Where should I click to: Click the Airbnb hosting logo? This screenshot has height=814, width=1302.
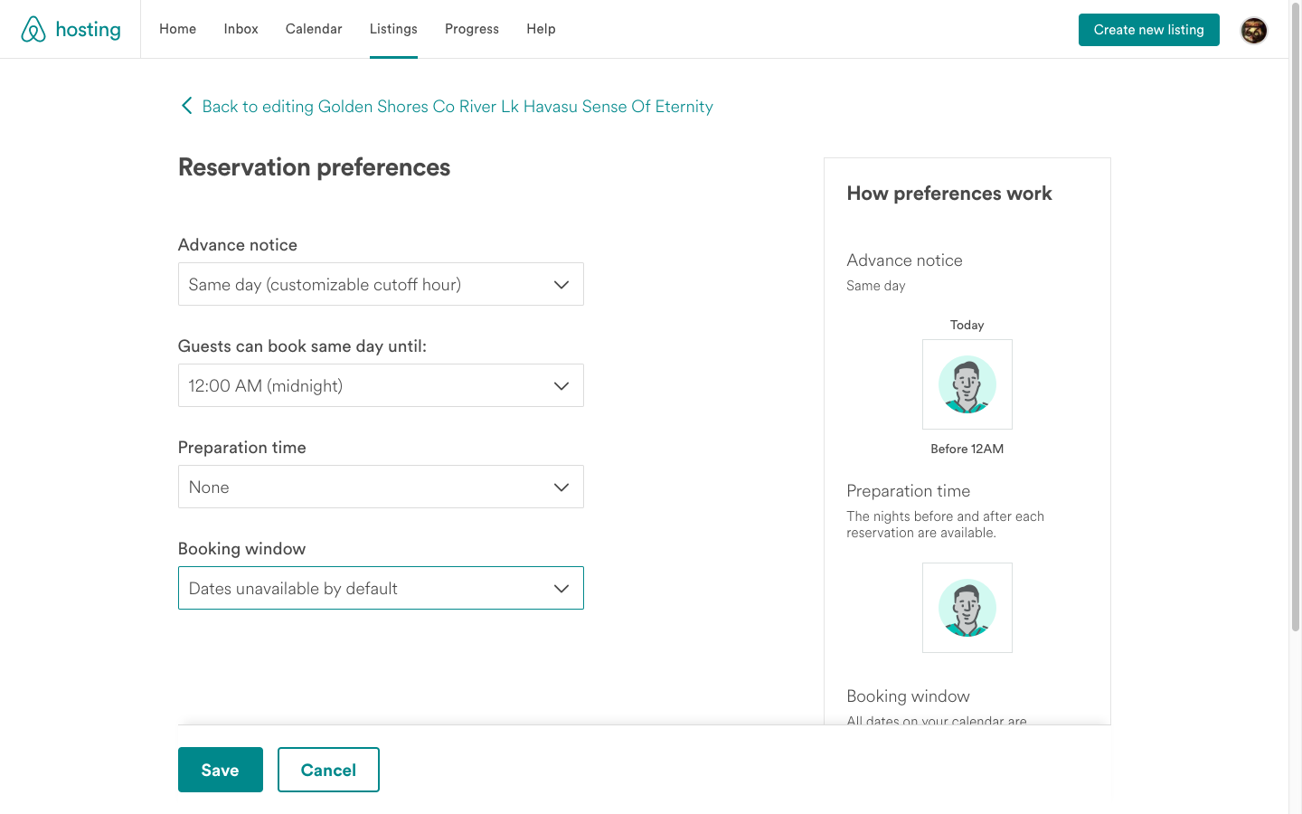[x=71, y=30]
